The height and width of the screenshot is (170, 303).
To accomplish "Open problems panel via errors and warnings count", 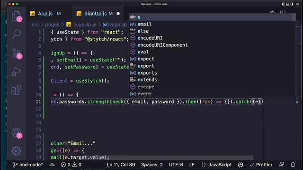I will pos(71,165).
